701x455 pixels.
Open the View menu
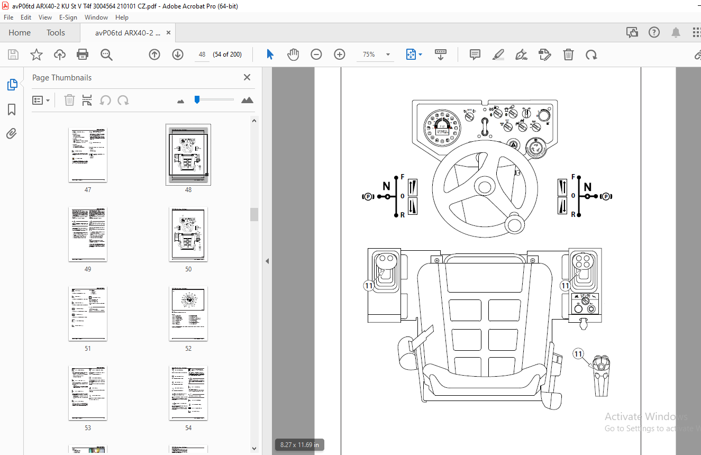click(x=45, y=17)
